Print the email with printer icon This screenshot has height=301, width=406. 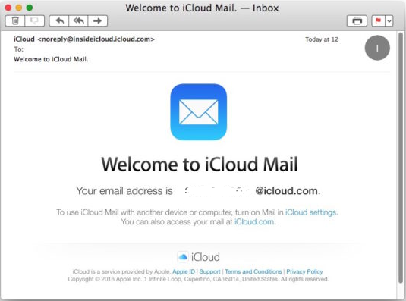[x=357, y=20]
